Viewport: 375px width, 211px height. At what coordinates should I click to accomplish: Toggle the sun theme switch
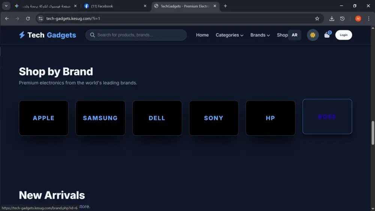tap(313, 35)
